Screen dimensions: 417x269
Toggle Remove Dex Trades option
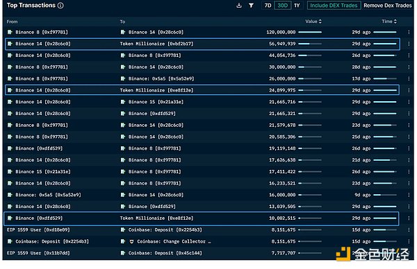(x=388, y=6)
